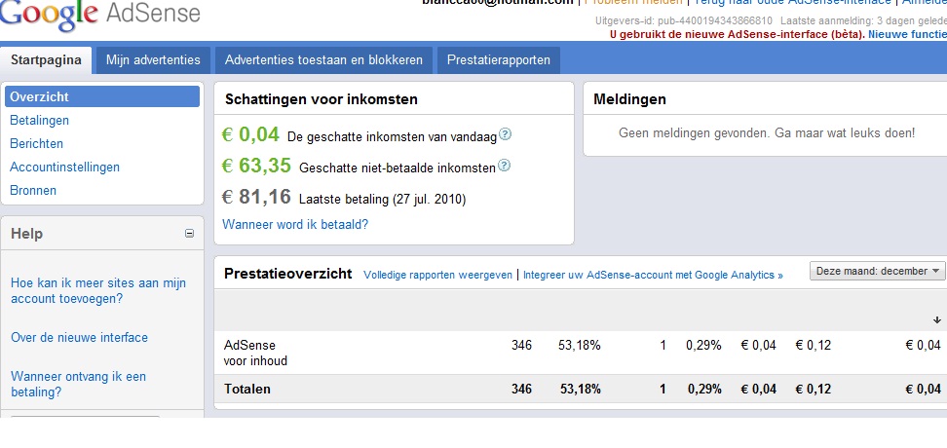The width and height of the screenshot is (947, 448).
Task: Click the Wanneer word ik betaald? link
Action: pyautogui.click(x=295, y=225)
